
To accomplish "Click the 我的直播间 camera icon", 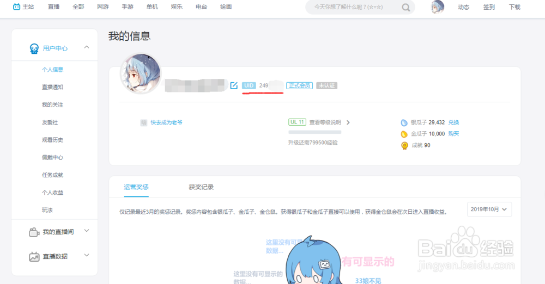I will [34, 232].
